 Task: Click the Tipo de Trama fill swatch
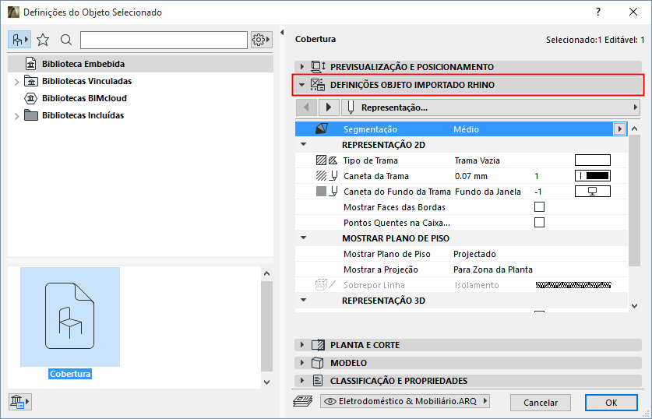point(593,160)
